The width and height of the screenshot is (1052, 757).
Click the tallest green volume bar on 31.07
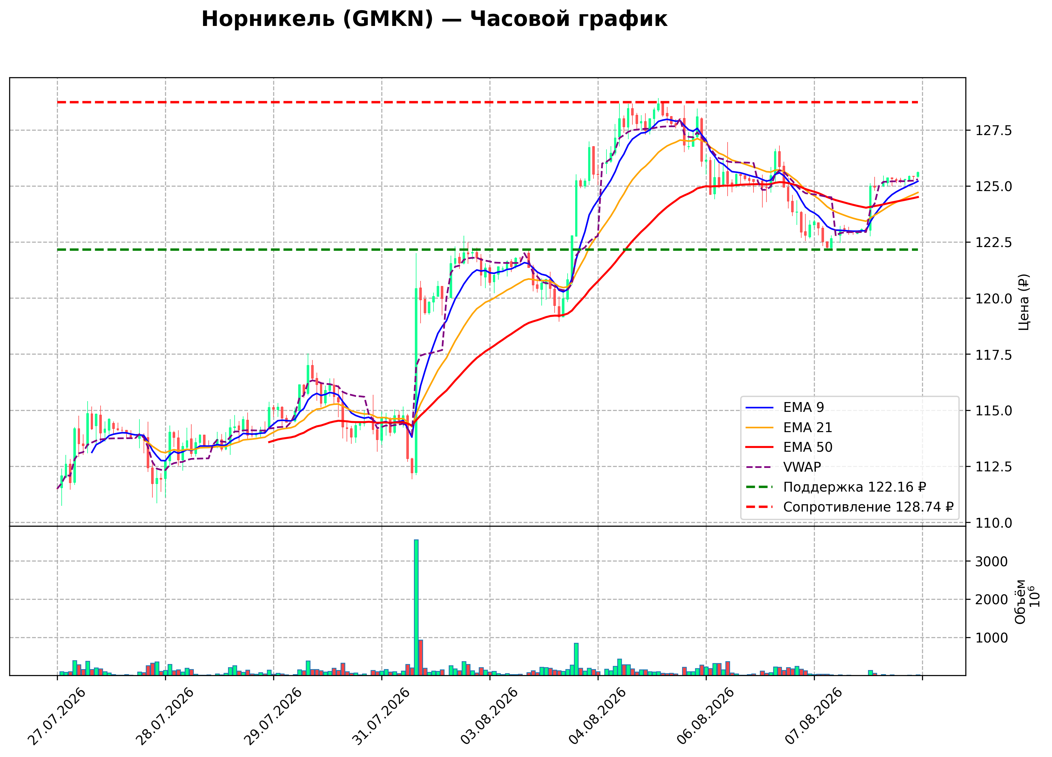click(416, 608)
